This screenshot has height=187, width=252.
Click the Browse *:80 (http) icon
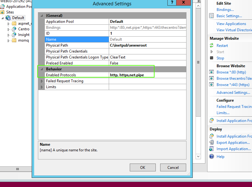point(212,72)
